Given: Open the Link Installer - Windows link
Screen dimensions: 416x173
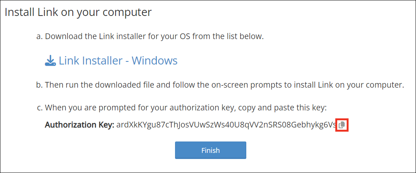Looking at the screenshot, I should point(118,61).
